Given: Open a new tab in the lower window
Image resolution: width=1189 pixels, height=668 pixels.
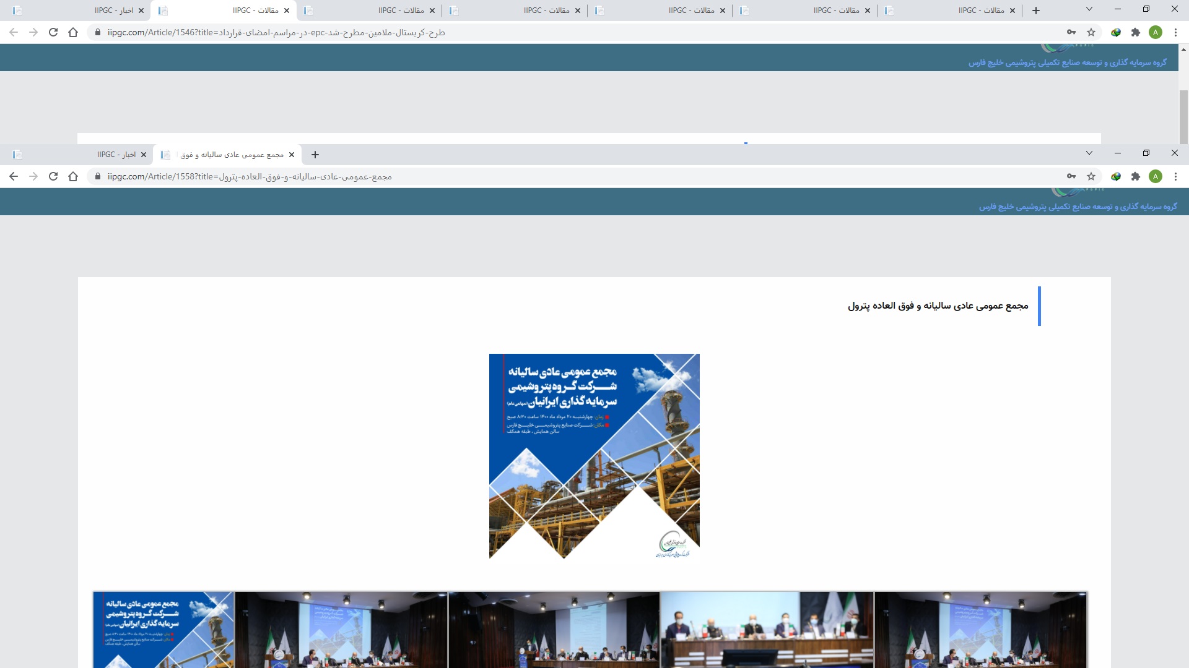Looking at the screenshot, I should coord(315,155).
